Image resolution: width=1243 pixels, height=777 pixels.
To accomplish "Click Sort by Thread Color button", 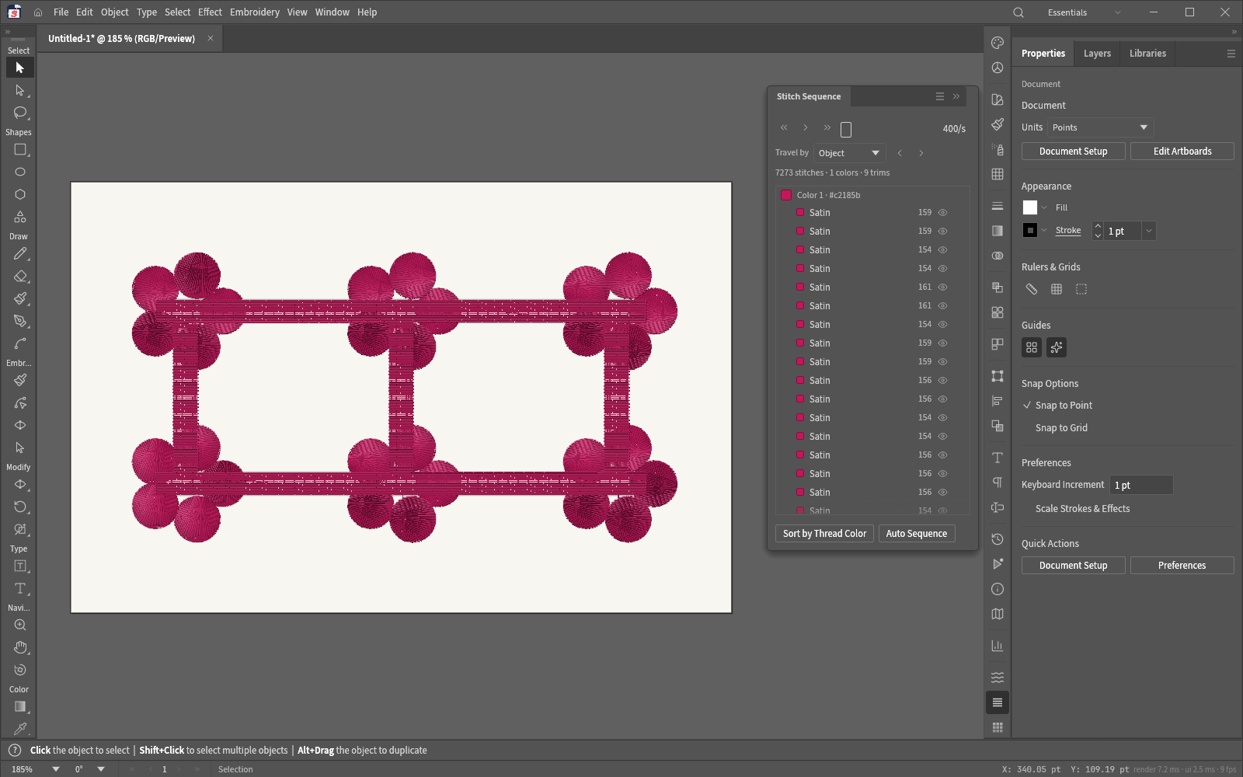I will (x=824, y=534).
